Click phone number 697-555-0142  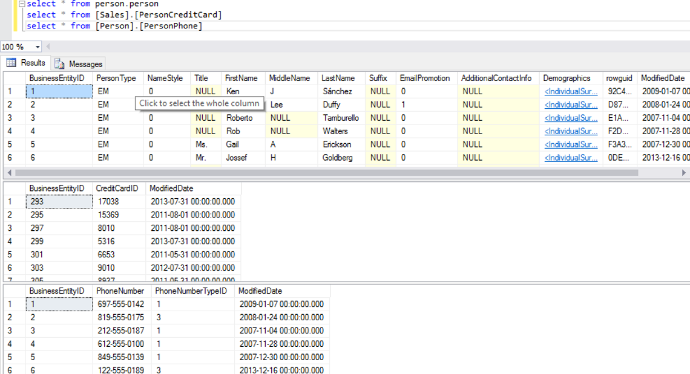coord(121,304)
